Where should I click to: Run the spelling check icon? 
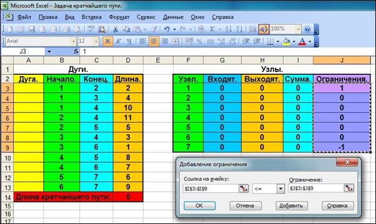click(x=91, y=29)
